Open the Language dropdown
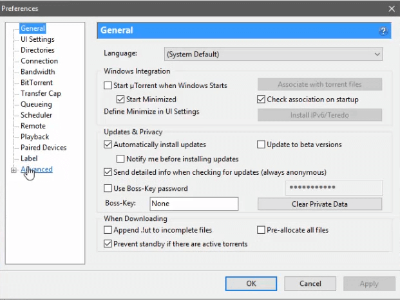Viewport: 400px width, 300px height. pos(273,54)
